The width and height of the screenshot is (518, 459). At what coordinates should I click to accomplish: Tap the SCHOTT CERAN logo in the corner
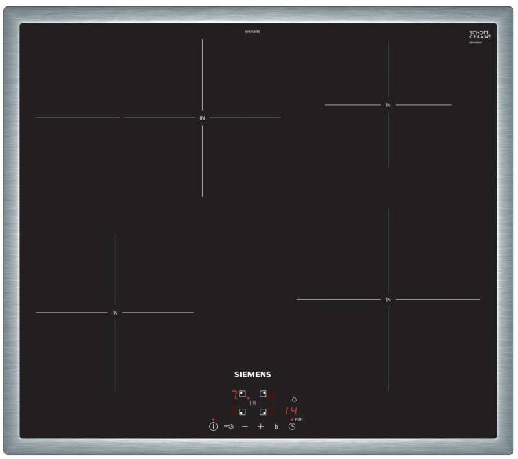pos(480,35)
